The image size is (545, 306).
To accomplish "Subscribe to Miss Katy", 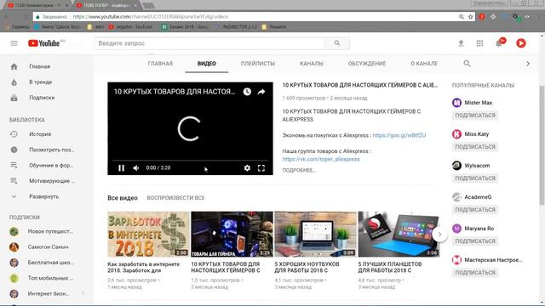I will [x=475, y=147].
